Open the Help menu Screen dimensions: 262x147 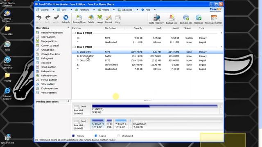tap(148, 10)
